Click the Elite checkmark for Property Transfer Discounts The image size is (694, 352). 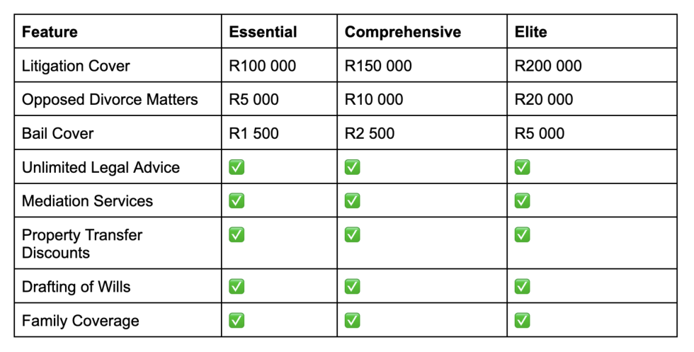click(x=523, y=234)
